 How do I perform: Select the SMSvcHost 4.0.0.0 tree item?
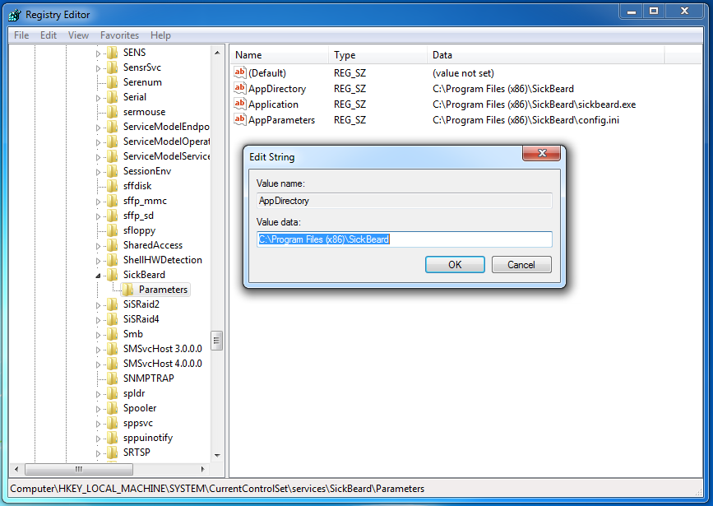(162, 364)
